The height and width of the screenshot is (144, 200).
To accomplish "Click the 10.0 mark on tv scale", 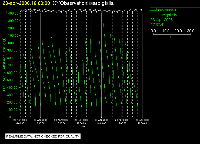I will click(x=166, y=31).
